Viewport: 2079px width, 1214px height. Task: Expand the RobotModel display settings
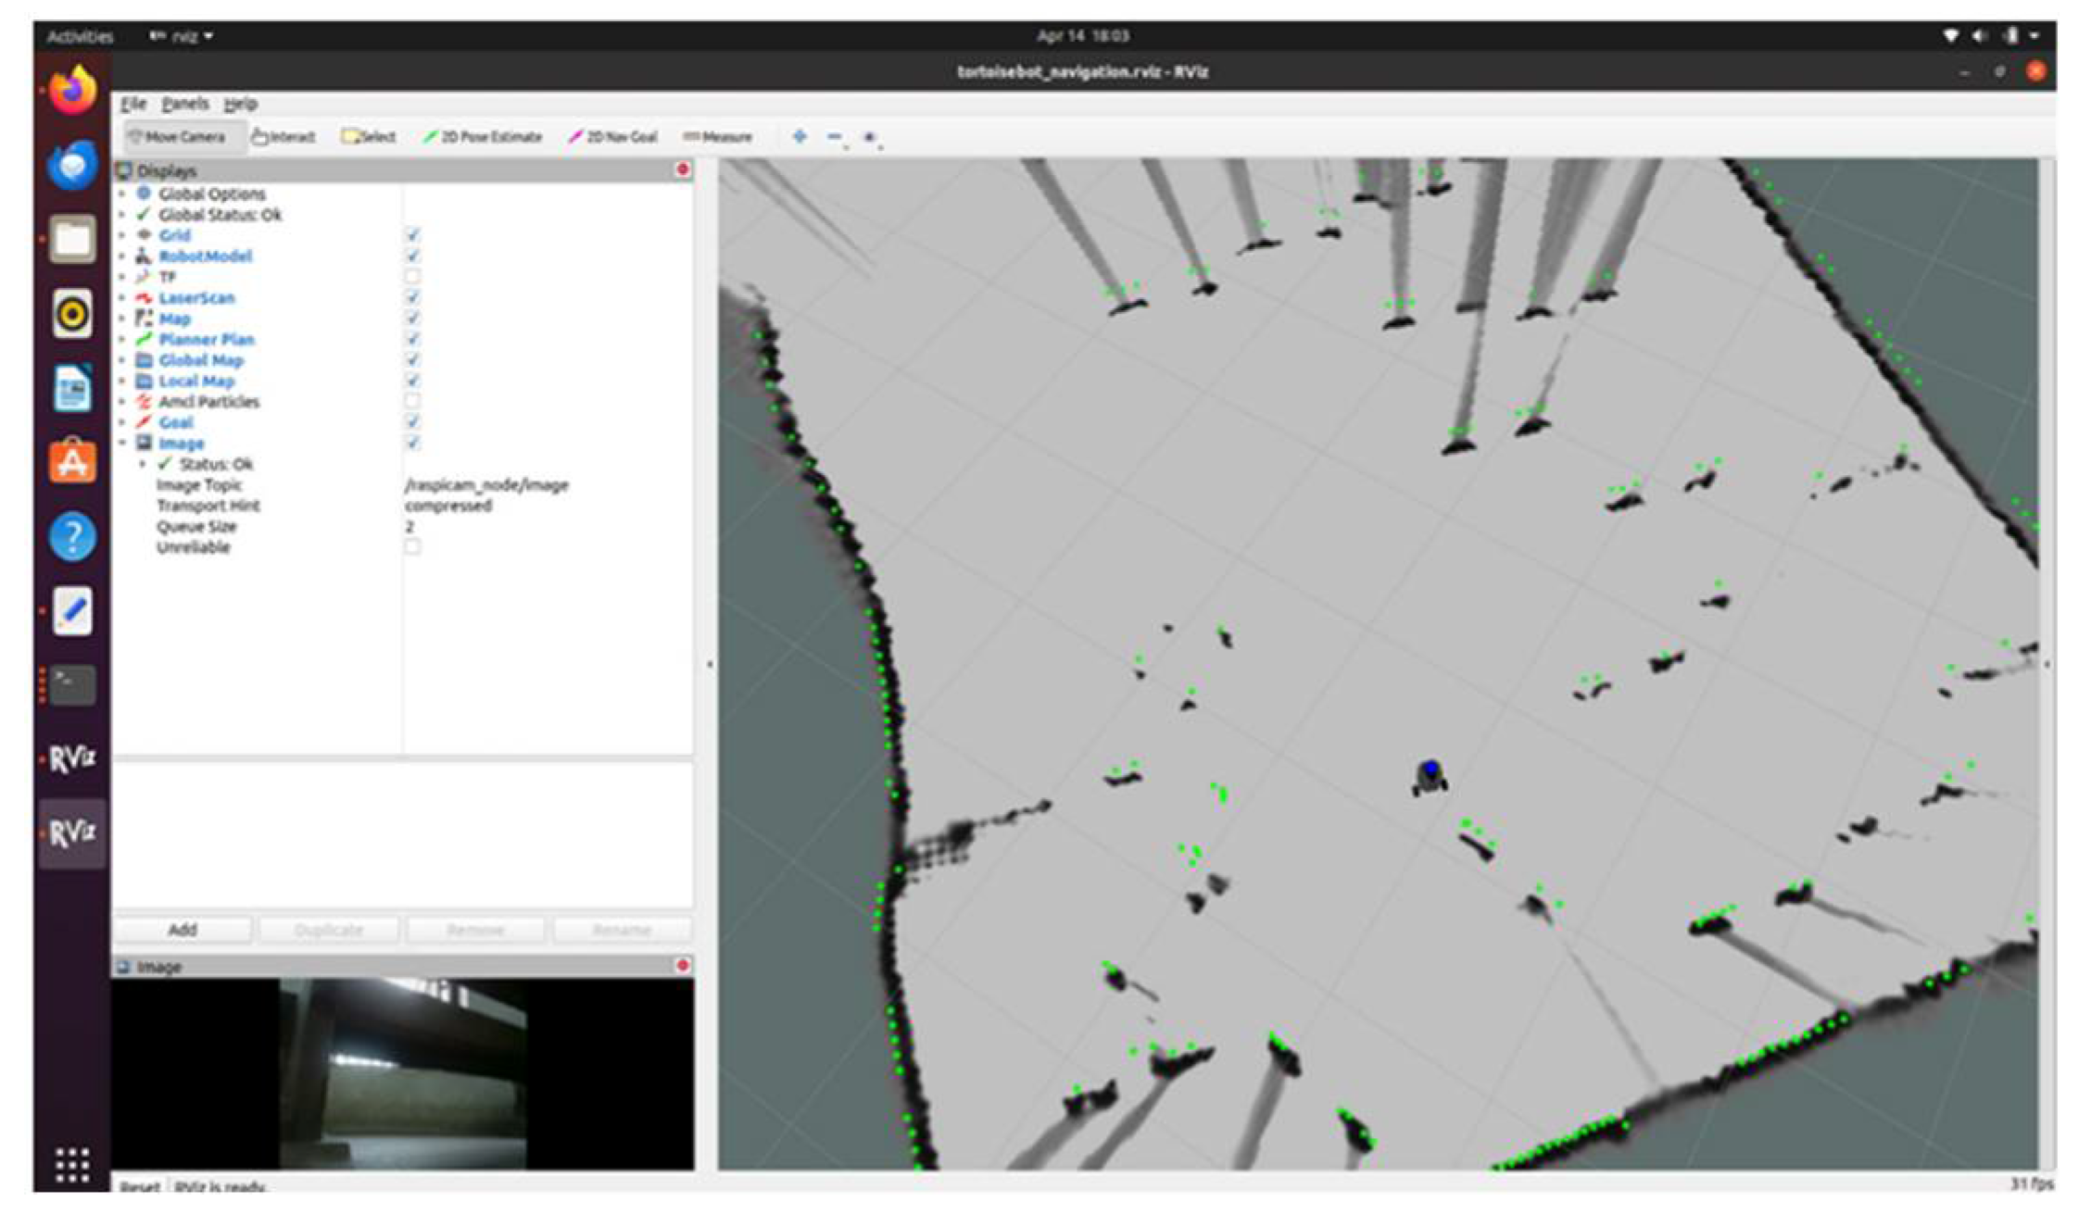coord(123,257)
